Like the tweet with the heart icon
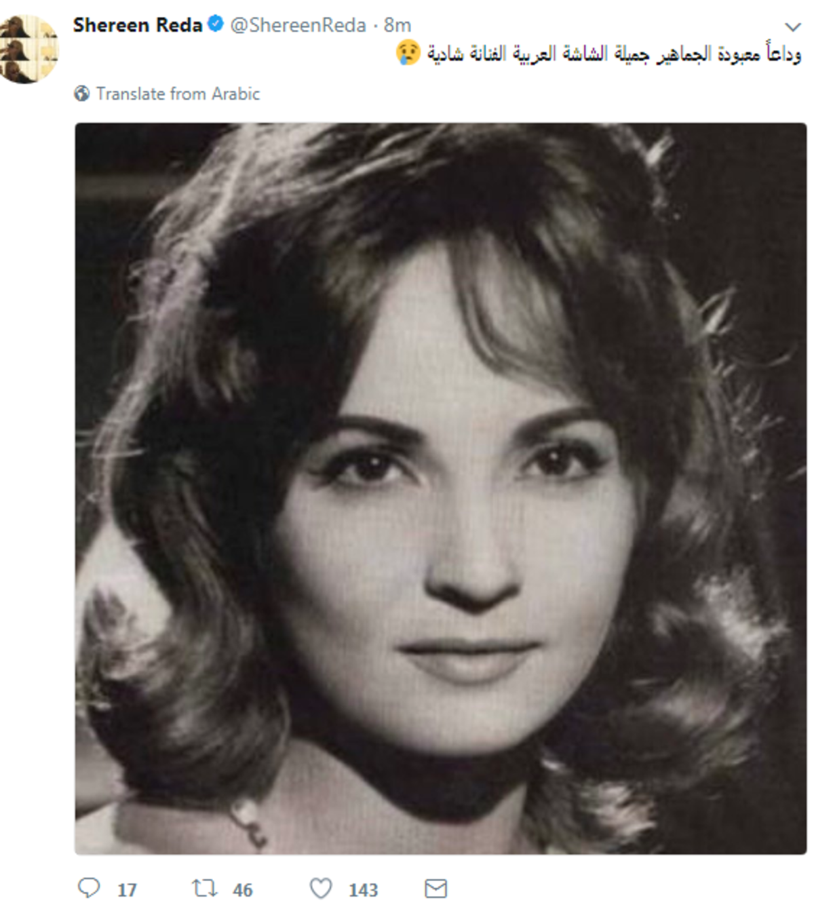This screenshot has height=911, width=814. [321, 888]
